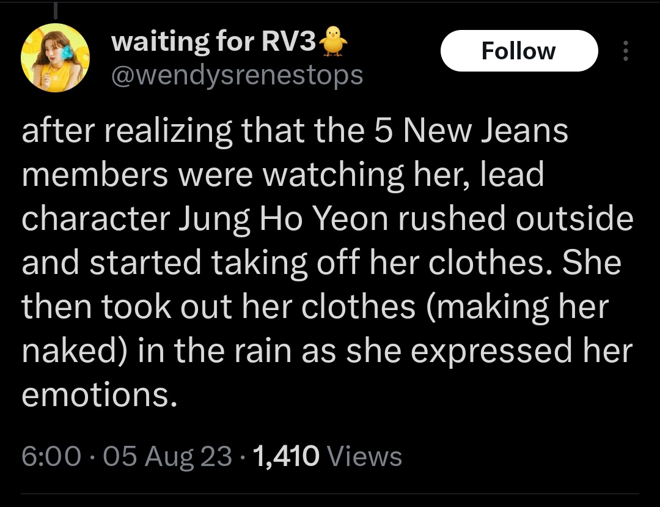Tap the thread connector line above the avatar
Screen dimensions: 660x507
[55, 10]
